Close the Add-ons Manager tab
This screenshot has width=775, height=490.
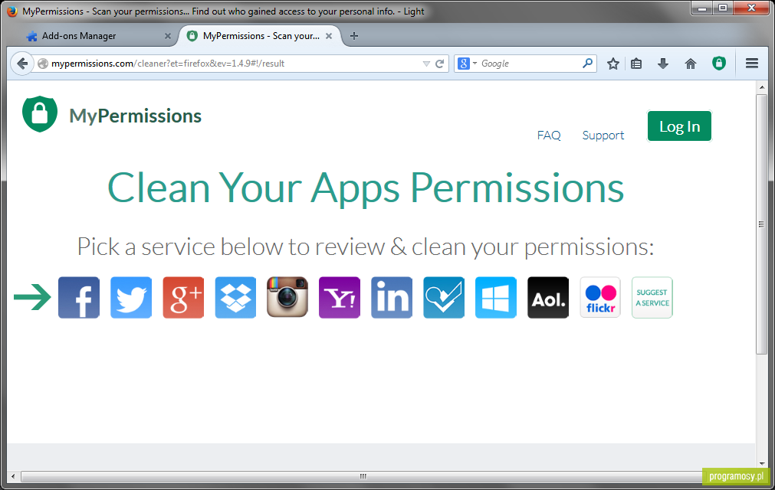point(168,36)
